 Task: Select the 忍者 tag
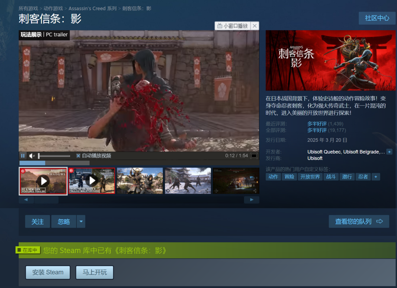[x=363, y=177]
